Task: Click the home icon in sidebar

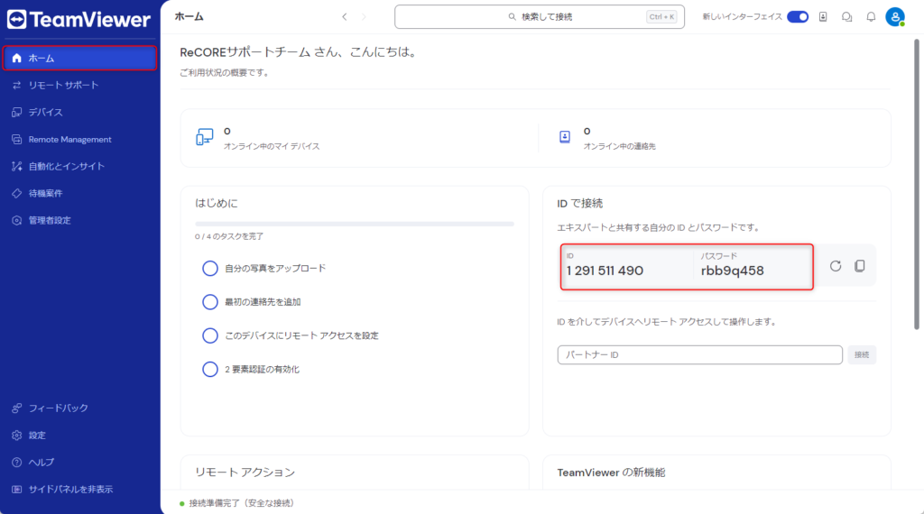Action: click(16, 58)
